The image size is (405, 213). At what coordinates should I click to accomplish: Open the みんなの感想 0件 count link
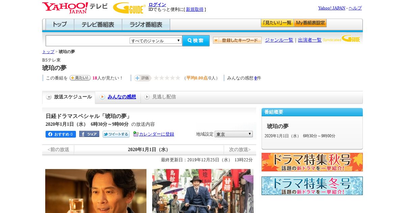[x=256, y=78]
